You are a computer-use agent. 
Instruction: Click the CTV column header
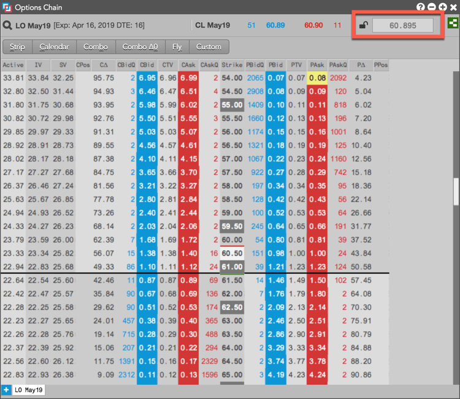point(168,65)
